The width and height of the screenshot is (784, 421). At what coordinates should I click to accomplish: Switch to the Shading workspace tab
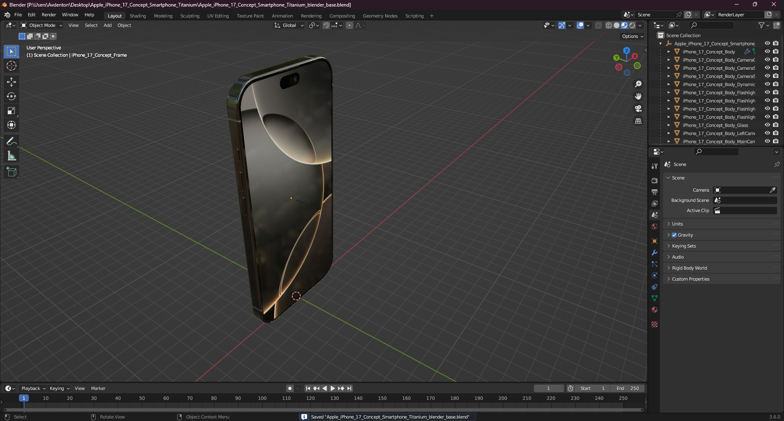pos(138,16)
